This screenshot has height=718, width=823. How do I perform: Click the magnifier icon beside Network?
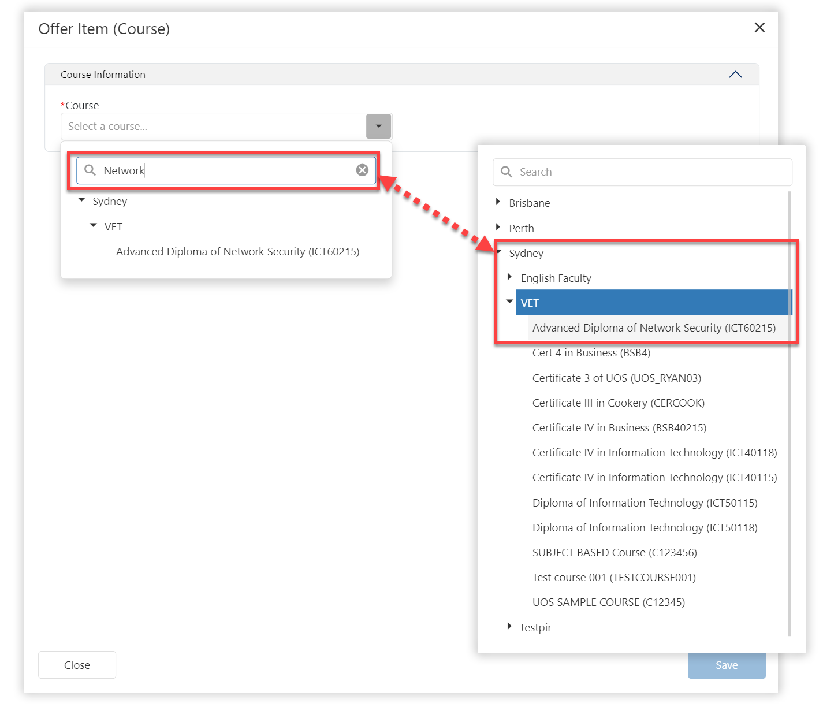(x=90, y=170)
